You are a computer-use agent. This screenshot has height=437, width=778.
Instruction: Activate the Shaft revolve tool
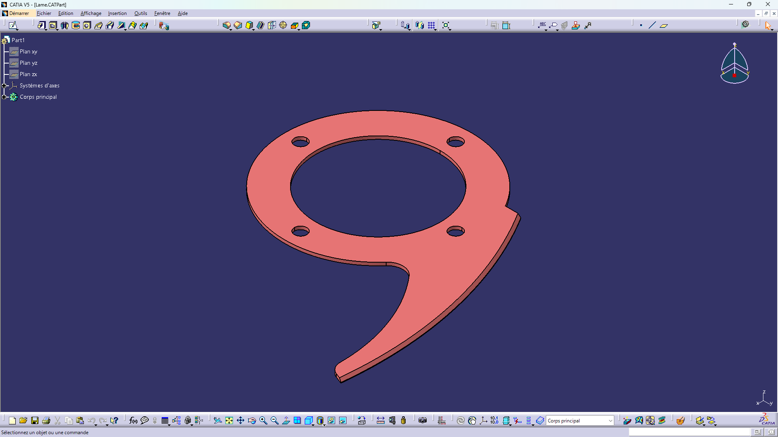click(x=64, y=25)
